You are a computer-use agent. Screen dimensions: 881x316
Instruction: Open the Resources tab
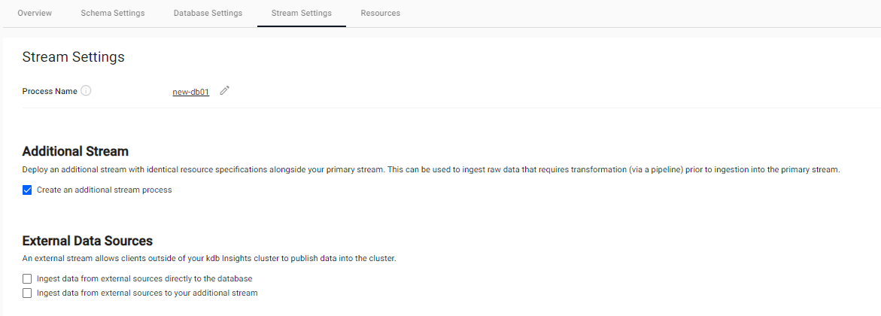click(x=380, y=14)
